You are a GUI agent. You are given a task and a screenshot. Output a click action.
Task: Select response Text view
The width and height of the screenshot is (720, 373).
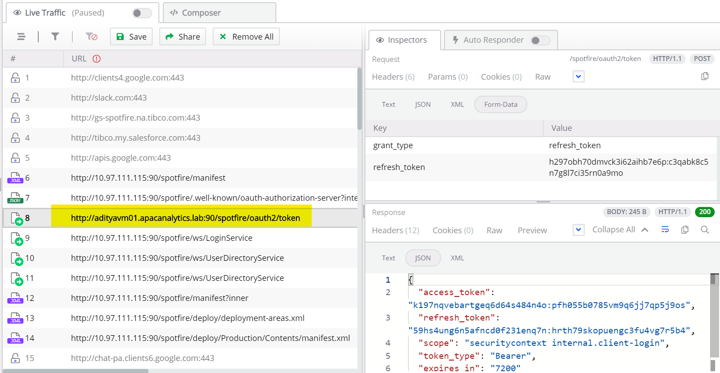pyautogui.click(x=388, y=258)
